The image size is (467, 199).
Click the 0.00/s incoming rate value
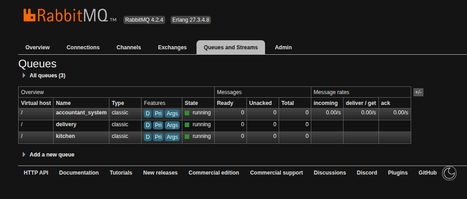pos(333,113)
